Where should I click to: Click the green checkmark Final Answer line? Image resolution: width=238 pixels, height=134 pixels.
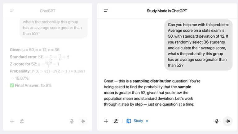click(x=31, y=85)
